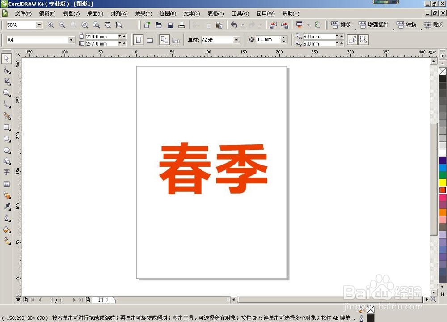Switch page orientation to portrait
The height and width of the screenshot is (322, 447).
tap(139, 39)
